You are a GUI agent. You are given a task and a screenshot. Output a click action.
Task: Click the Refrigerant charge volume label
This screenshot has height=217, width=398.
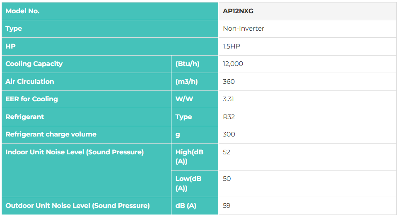pyautogui.click(x=51, y=134)
